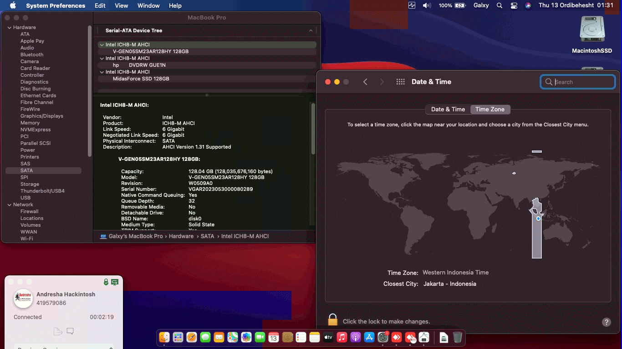Collapse the Intel ICH8-M AHCI row above hp DVDRW
This screenshot has width=622, height=349.
point(102,58)
